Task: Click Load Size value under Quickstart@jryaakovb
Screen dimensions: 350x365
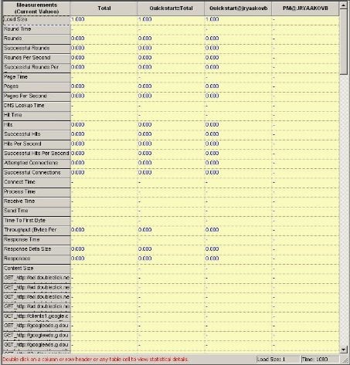Action: 212,19
